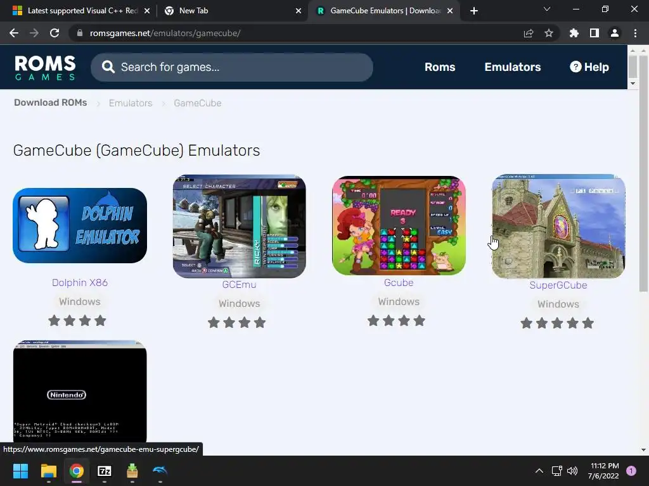This screenshot has height=486, width=649.
Task: Open the SuperGCube castle thumbnail
Action: [x=558, y=227]
